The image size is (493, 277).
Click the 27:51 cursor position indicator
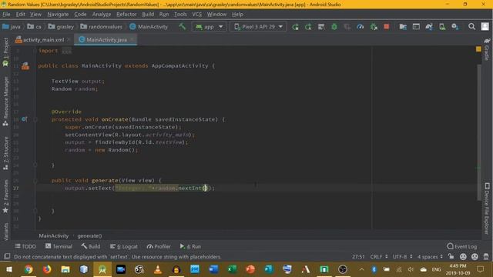coord(358,256)
